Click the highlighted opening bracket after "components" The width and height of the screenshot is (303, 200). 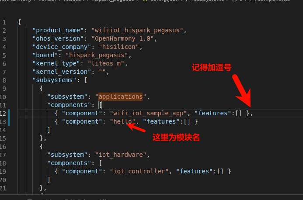point(100,105)
